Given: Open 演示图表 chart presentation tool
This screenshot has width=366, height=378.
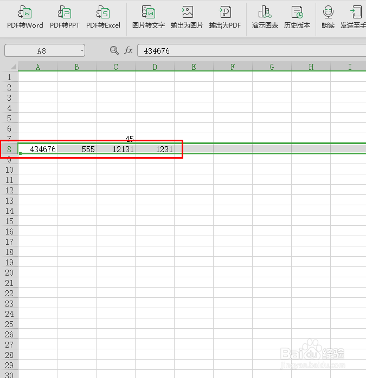Looking at the screenshot, I should coord(265,17).
